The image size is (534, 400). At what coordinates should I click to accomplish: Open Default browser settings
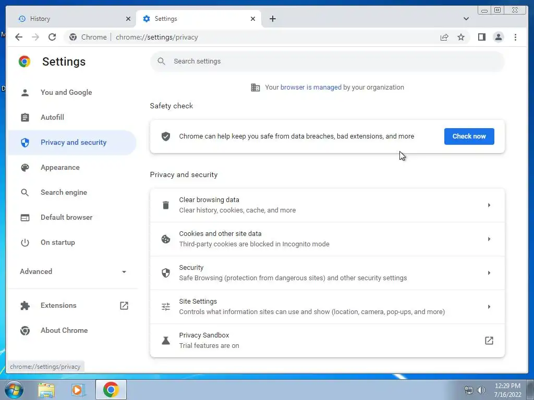[x=72, y=217]
